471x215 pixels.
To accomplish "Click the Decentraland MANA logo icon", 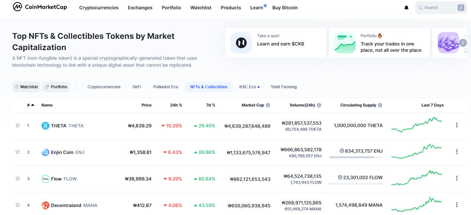I will [x=45, y=205].
